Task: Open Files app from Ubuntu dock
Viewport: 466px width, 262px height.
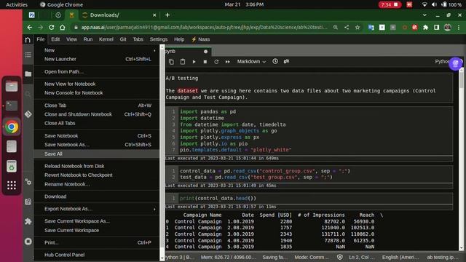Action: (x=12, y=87)
